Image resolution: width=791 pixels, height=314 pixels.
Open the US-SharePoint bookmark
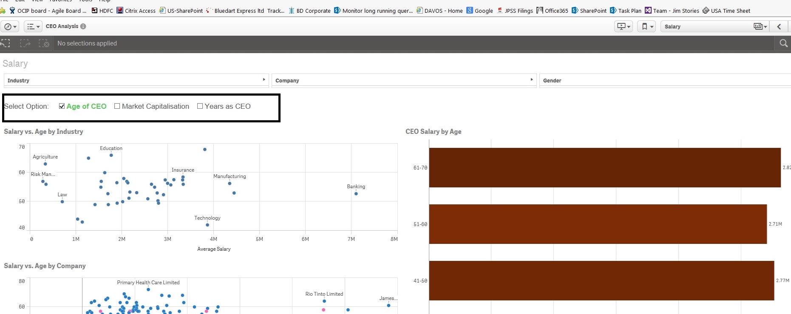[x=181, y=11]
